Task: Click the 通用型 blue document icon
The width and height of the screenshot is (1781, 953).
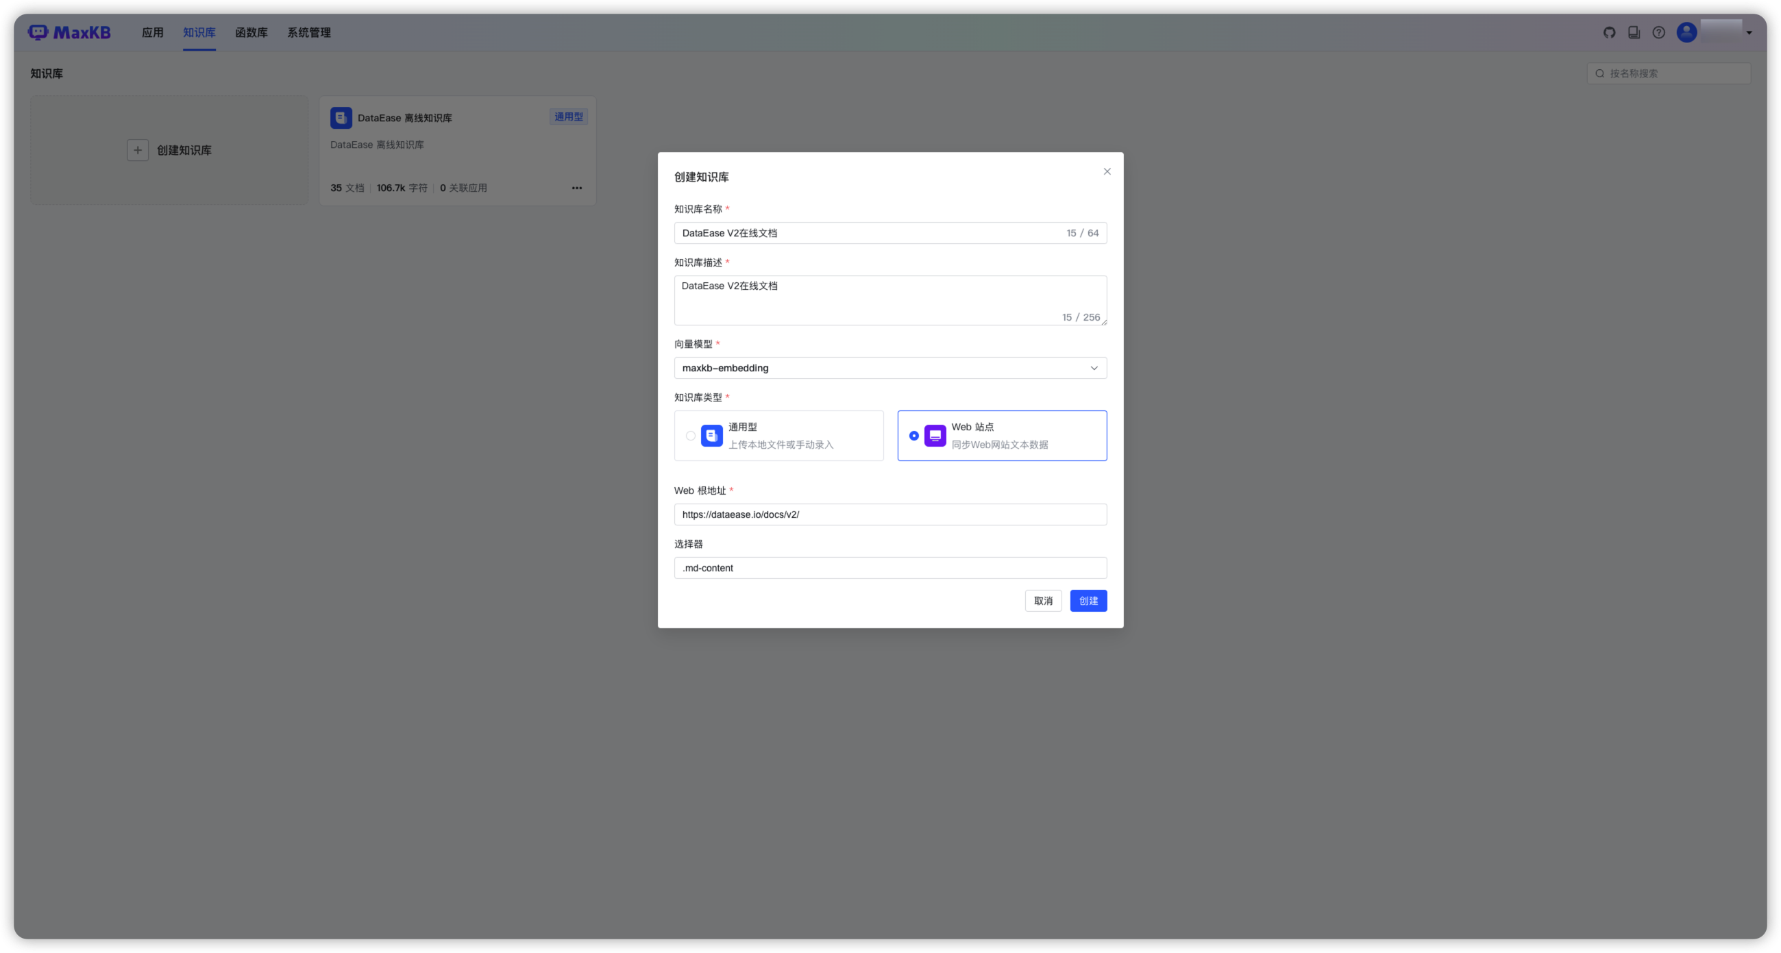Action: (711, 435)
